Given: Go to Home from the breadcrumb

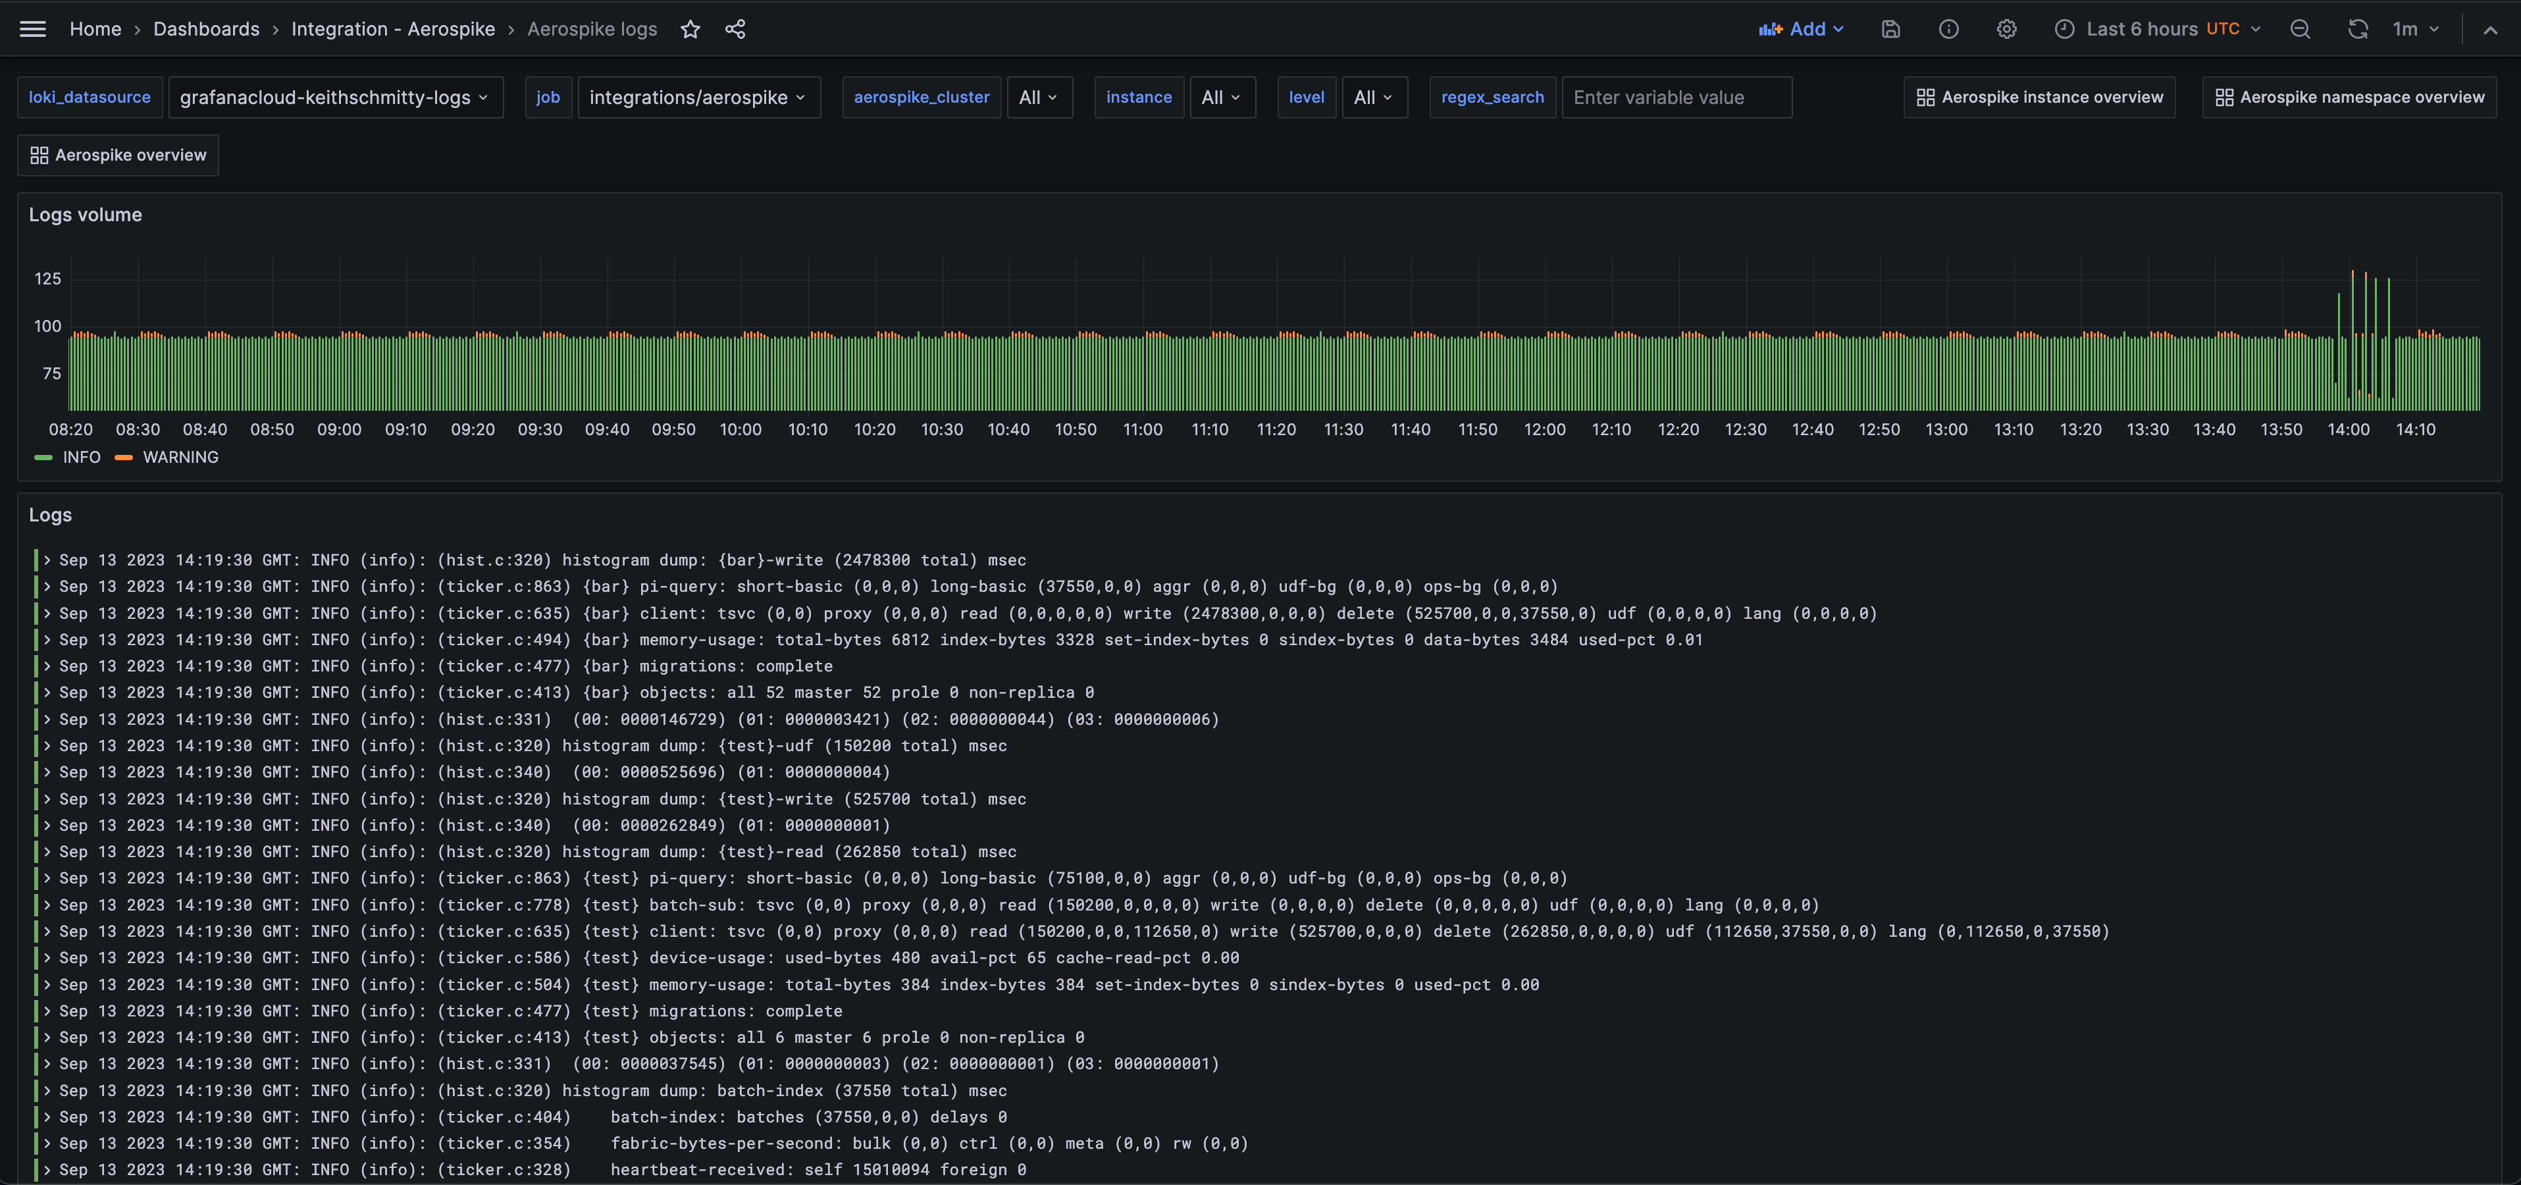Looking at the screenshot, I should 95,30.
